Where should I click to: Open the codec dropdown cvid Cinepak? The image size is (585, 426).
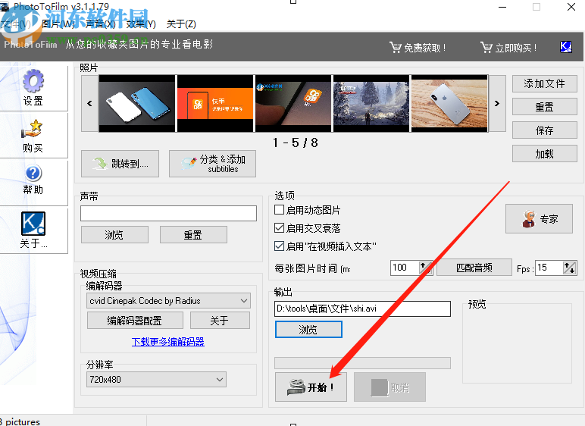click(x=168, y=301)
